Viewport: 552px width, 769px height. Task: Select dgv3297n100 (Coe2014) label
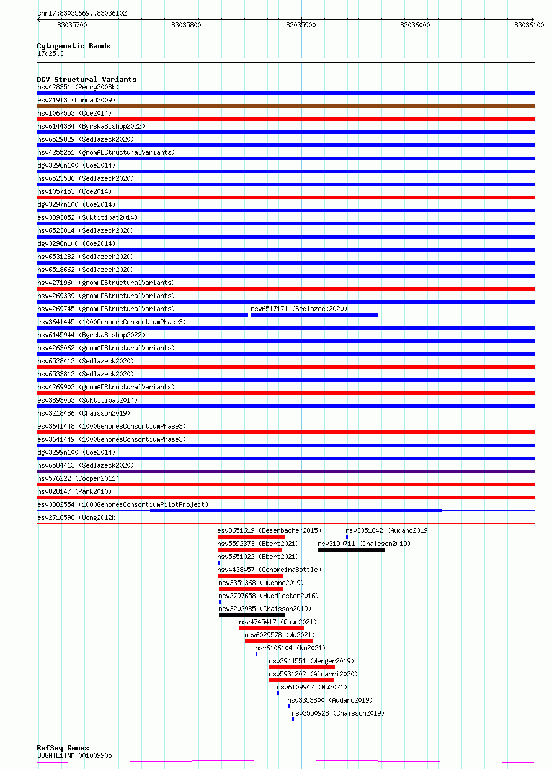76,204
